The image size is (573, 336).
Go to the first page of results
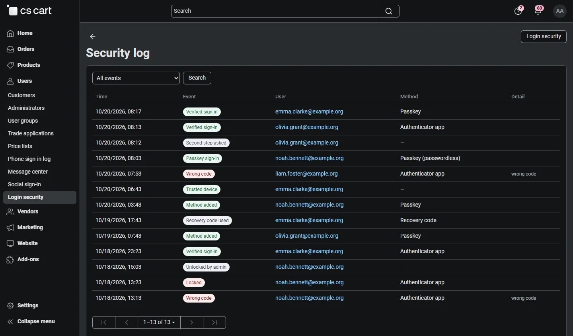104,322
